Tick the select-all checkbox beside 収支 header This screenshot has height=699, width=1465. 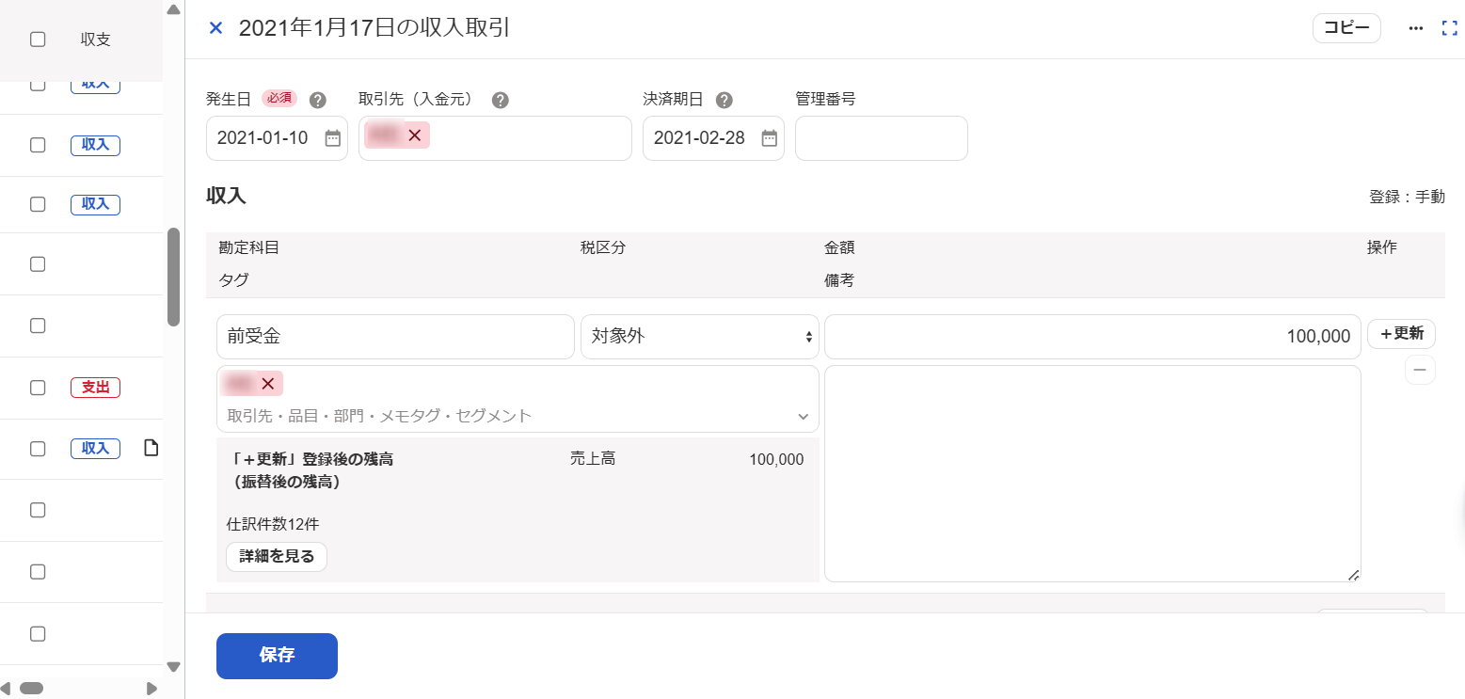[38, 40]
